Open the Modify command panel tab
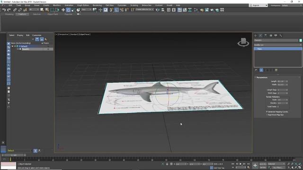The width and height of the screenshot is (303, 170). pos(260,35)
